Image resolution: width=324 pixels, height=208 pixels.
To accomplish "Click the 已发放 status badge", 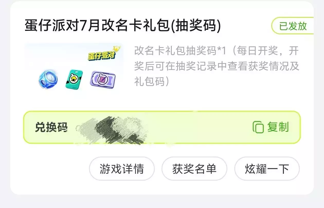I will tap(293, 26).
